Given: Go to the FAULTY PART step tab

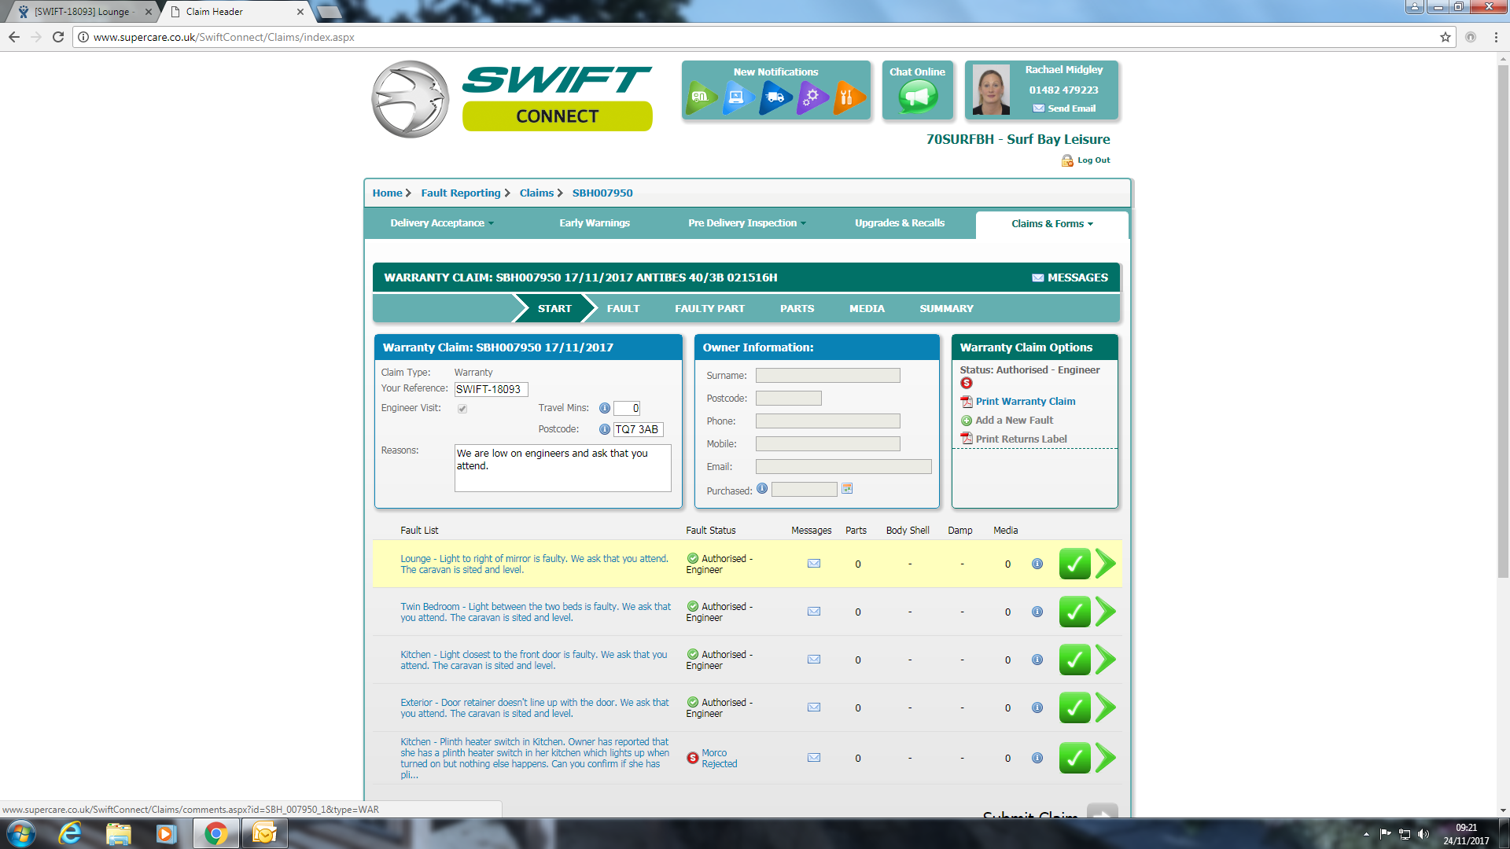Looking at the screenshot, I should point(709,309).
